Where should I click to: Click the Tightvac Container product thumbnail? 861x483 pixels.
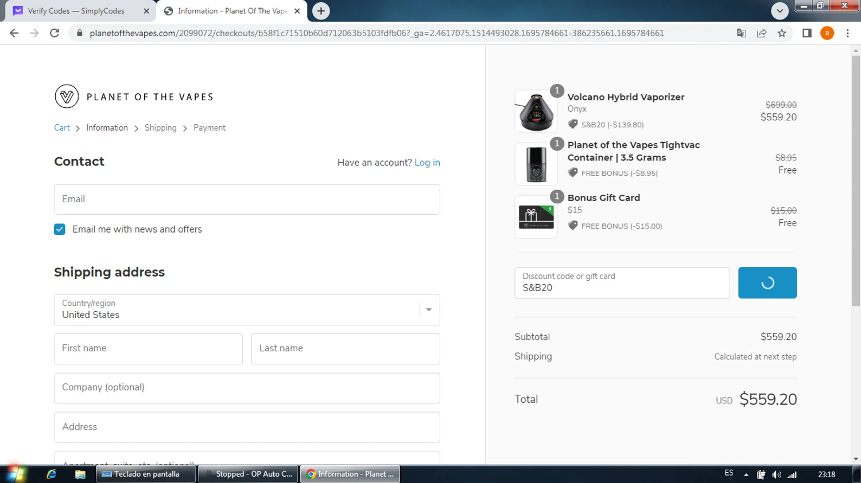point(536,164)
